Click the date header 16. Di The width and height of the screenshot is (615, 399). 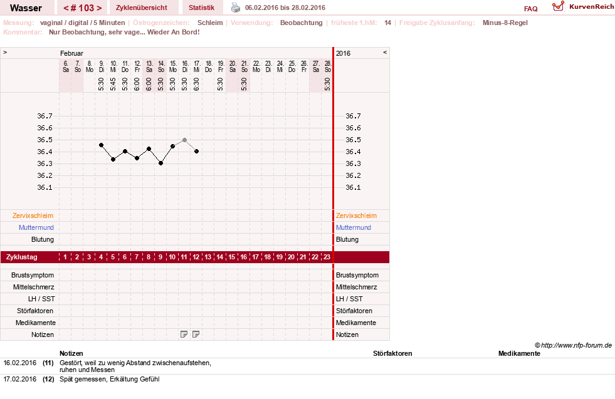tap(185, 66)
